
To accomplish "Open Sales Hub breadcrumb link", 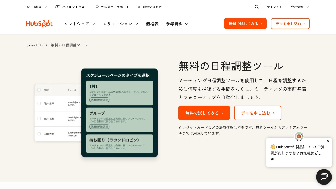I will tap(34, 45).
